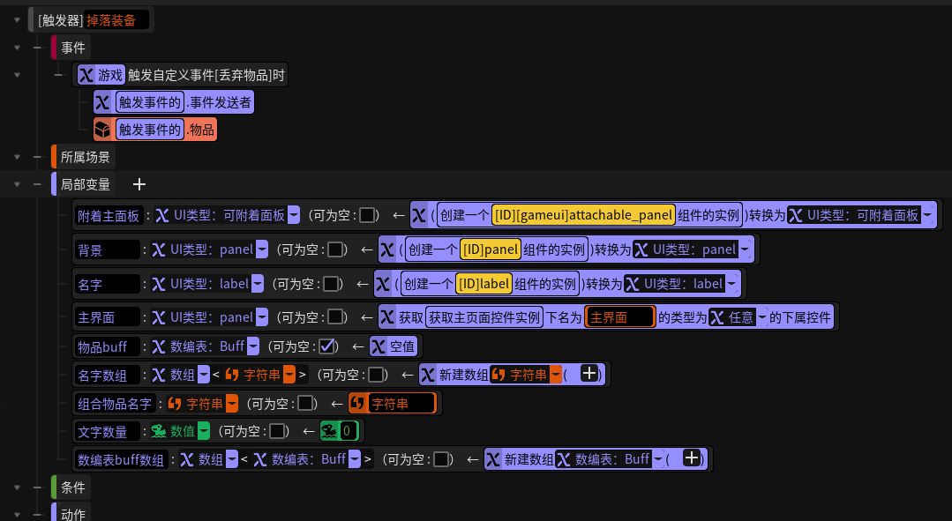Edit the 名字数组 variable name field
Viewport: 952px width, 521px height.
coord(108,376)
